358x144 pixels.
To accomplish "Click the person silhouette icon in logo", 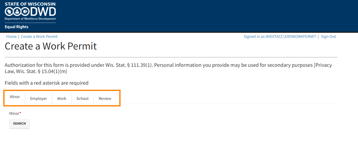I will tap(17, 12).
